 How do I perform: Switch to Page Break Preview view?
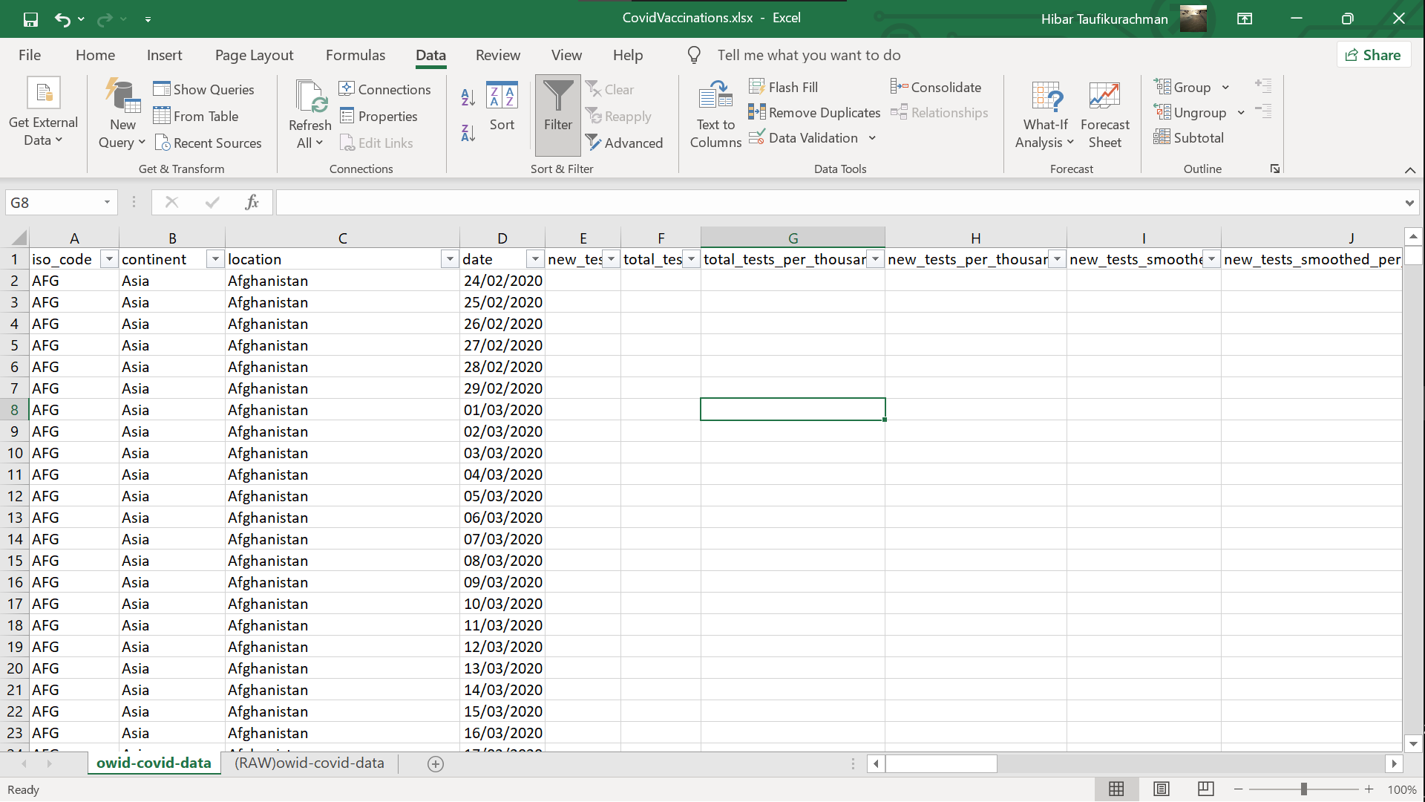pos(1205,789)
